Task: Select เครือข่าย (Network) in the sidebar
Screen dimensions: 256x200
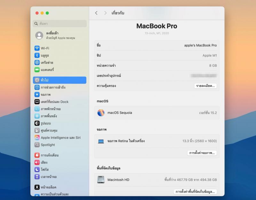Action: tap(60, 63)
